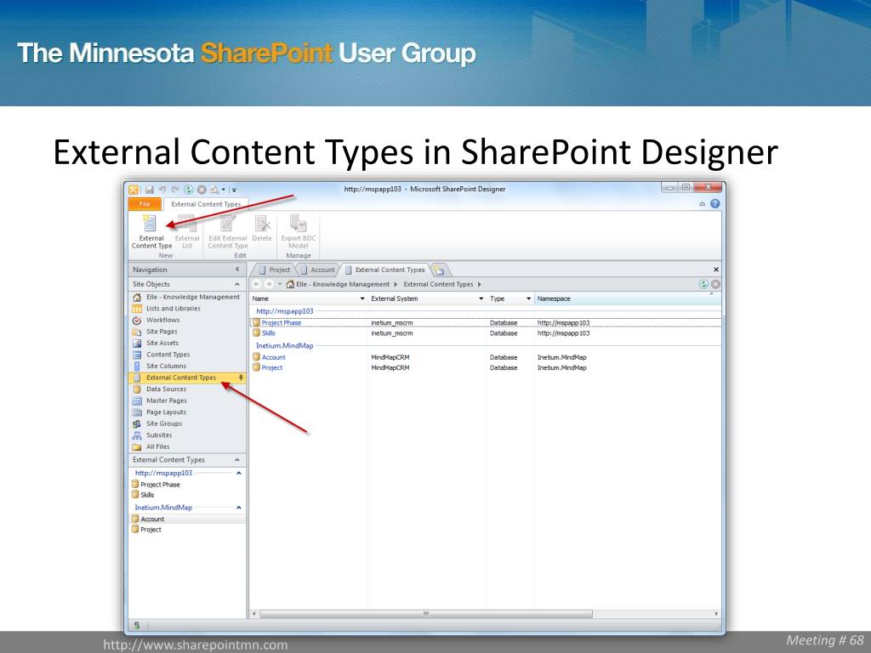This screenshot has height=653, width=871.
Task: Select the External Content Types document tab
Action: coord(385,270)
